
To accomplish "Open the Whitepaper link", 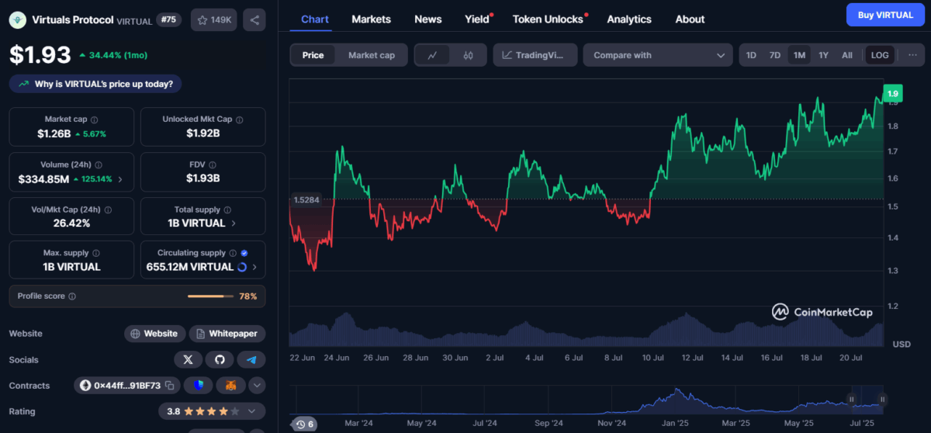I will (227, 334).
